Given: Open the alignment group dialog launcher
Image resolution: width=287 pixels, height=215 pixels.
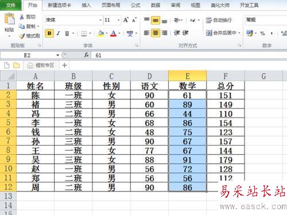Looking at the screenshot, I should [239, 45].
